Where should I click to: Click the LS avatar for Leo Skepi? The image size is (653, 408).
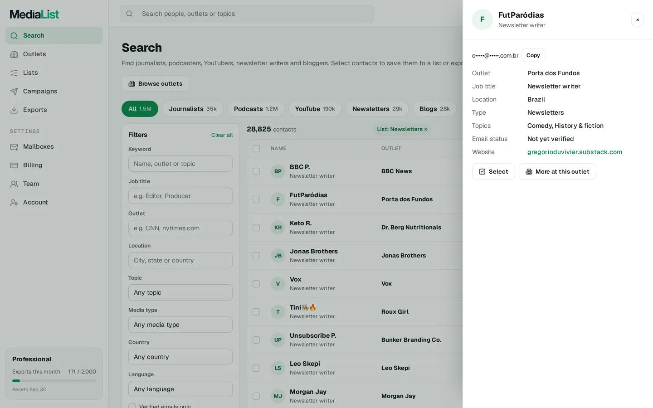[278, 368]
